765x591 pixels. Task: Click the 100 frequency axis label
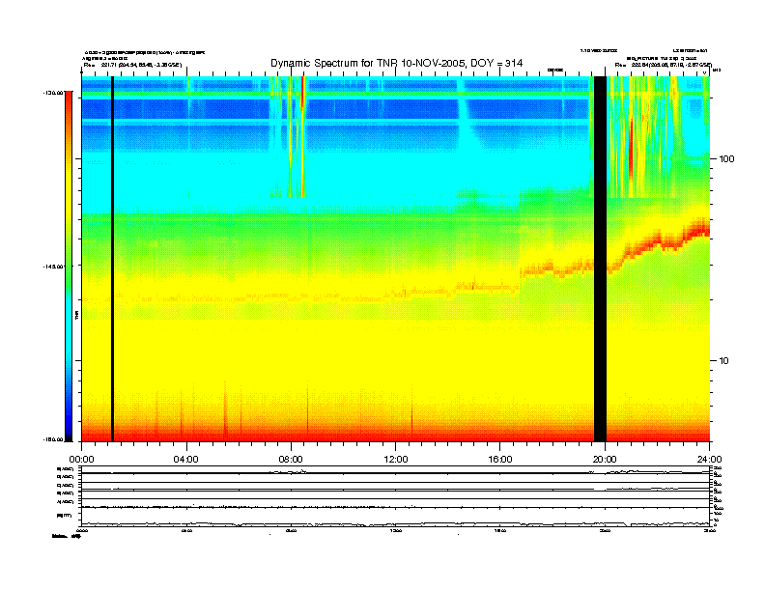click(x=726, y=158)
